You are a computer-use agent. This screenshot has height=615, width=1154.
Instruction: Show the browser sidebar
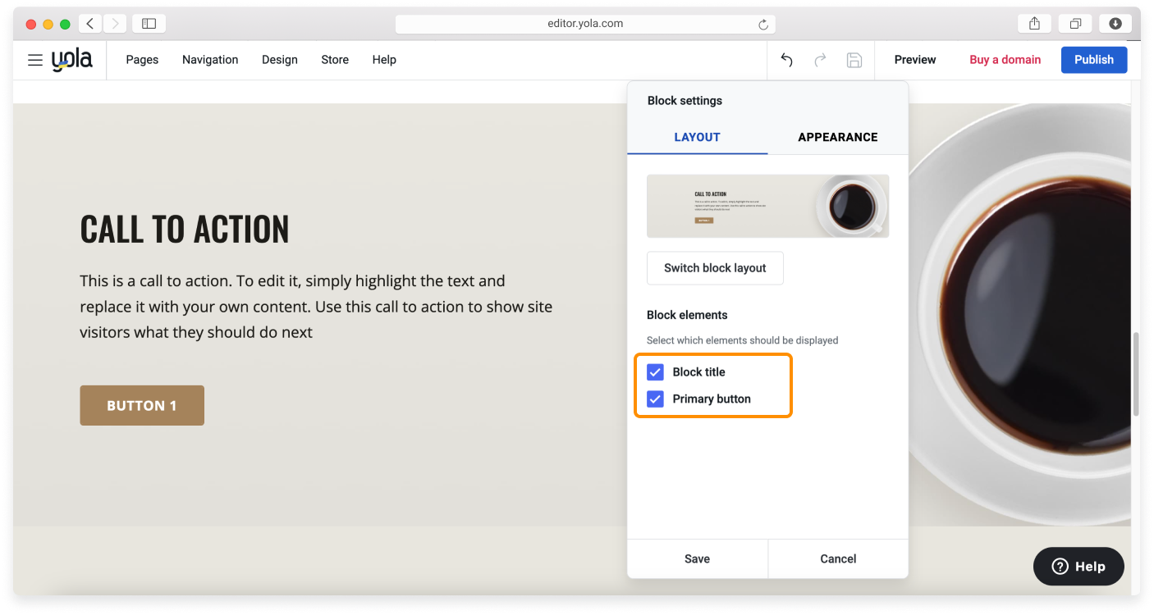(x=149, y=24)
